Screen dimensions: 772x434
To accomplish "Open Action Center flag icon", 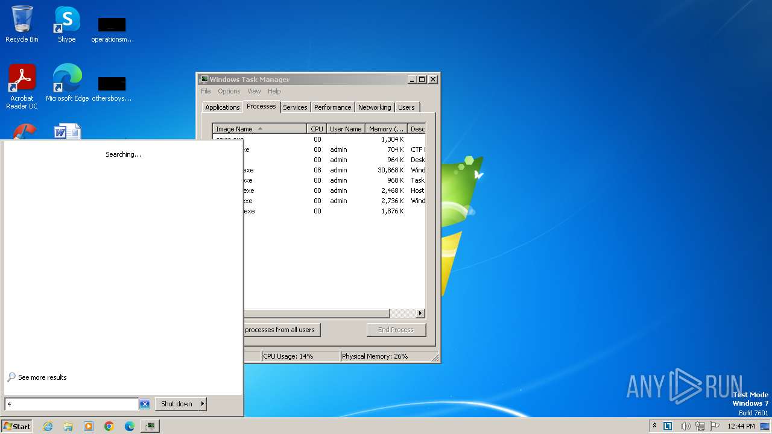I will 715,426.
